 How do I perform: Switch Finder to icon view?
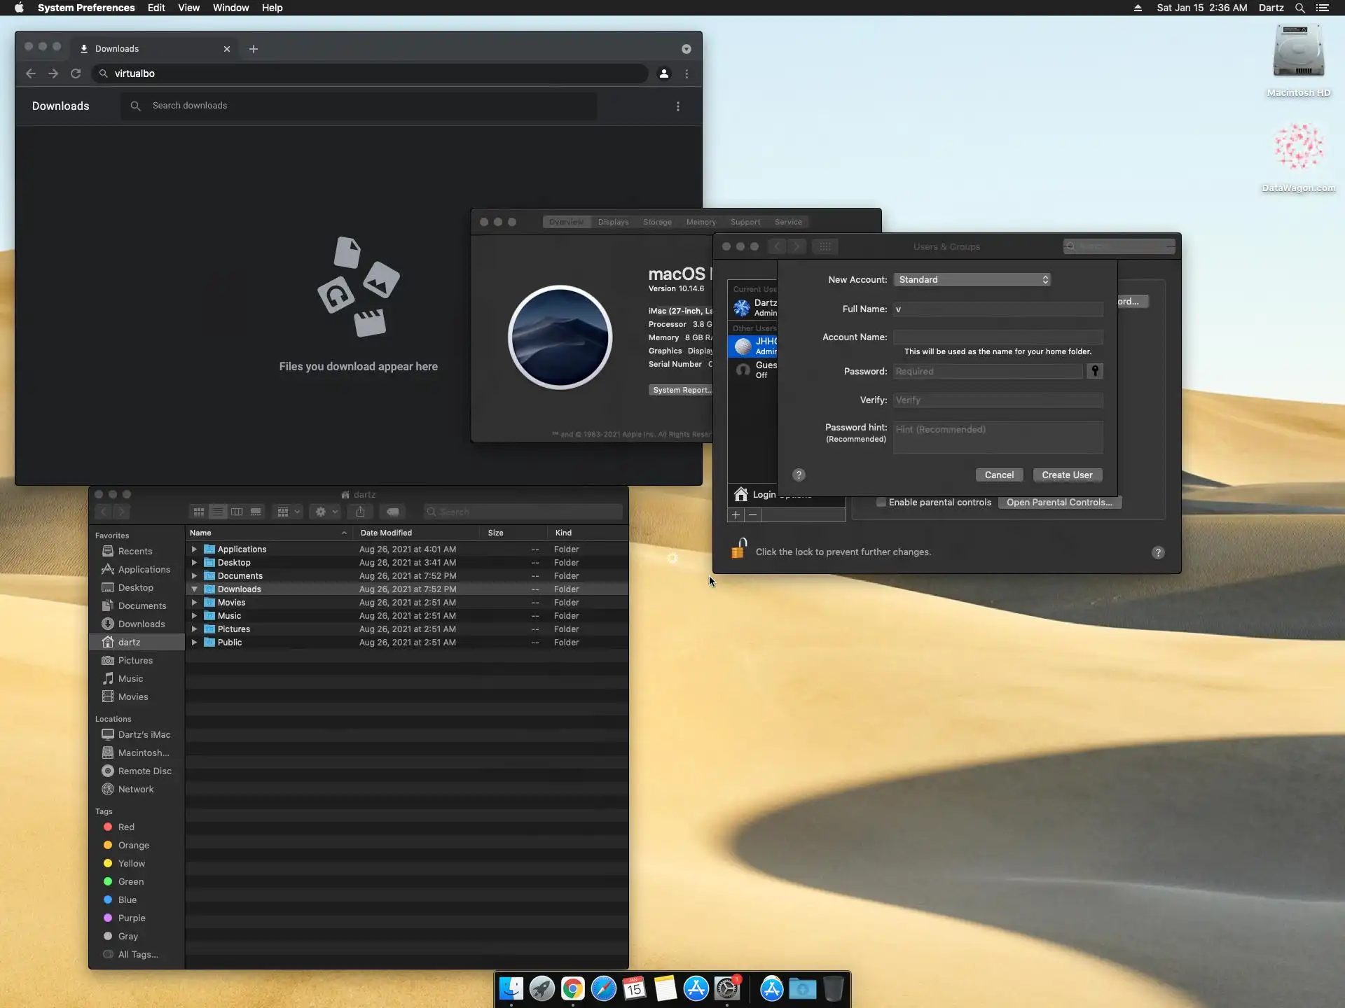[x=199, y=512]
